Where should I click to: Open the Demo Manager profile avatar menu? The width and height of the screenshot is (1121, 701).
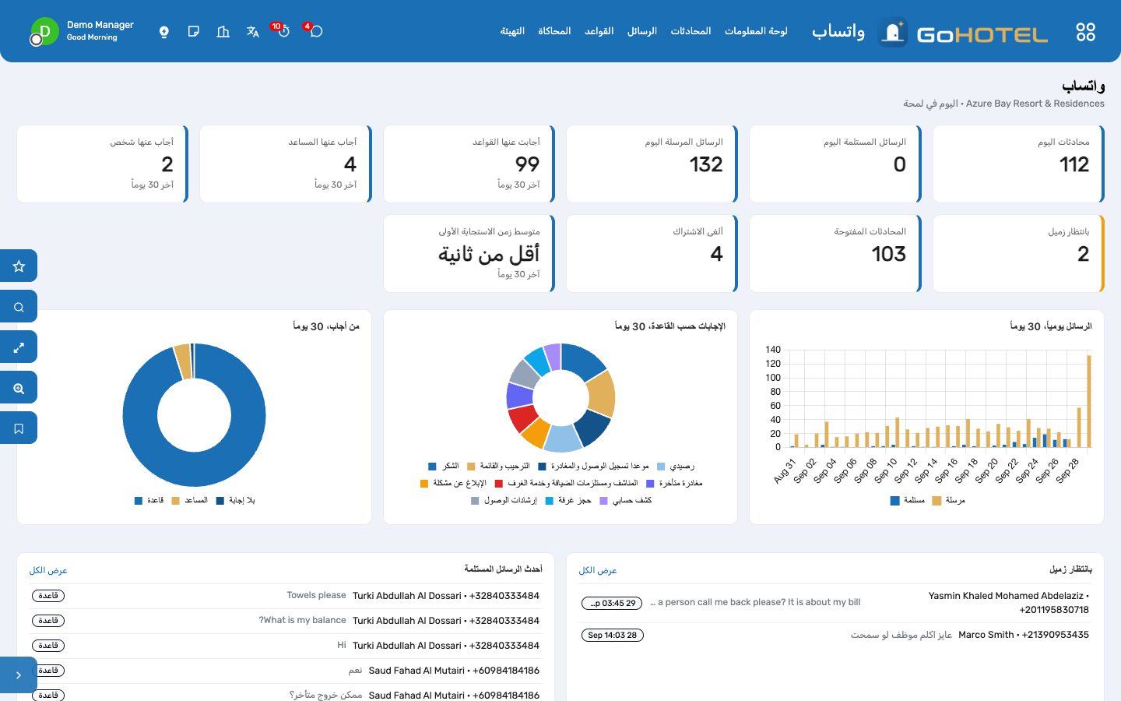tap(44, 31)
